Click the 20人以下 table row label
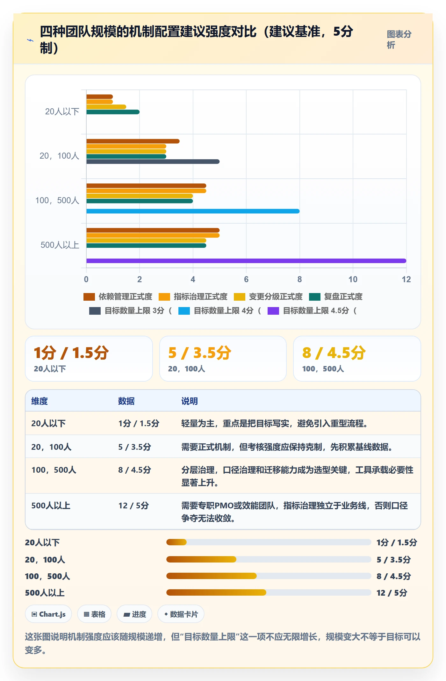The image size is (446, 681). click(48, 423)
